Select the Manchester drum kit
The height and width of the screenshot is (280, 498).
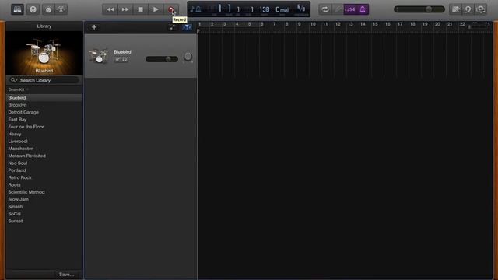click(44, 149)
